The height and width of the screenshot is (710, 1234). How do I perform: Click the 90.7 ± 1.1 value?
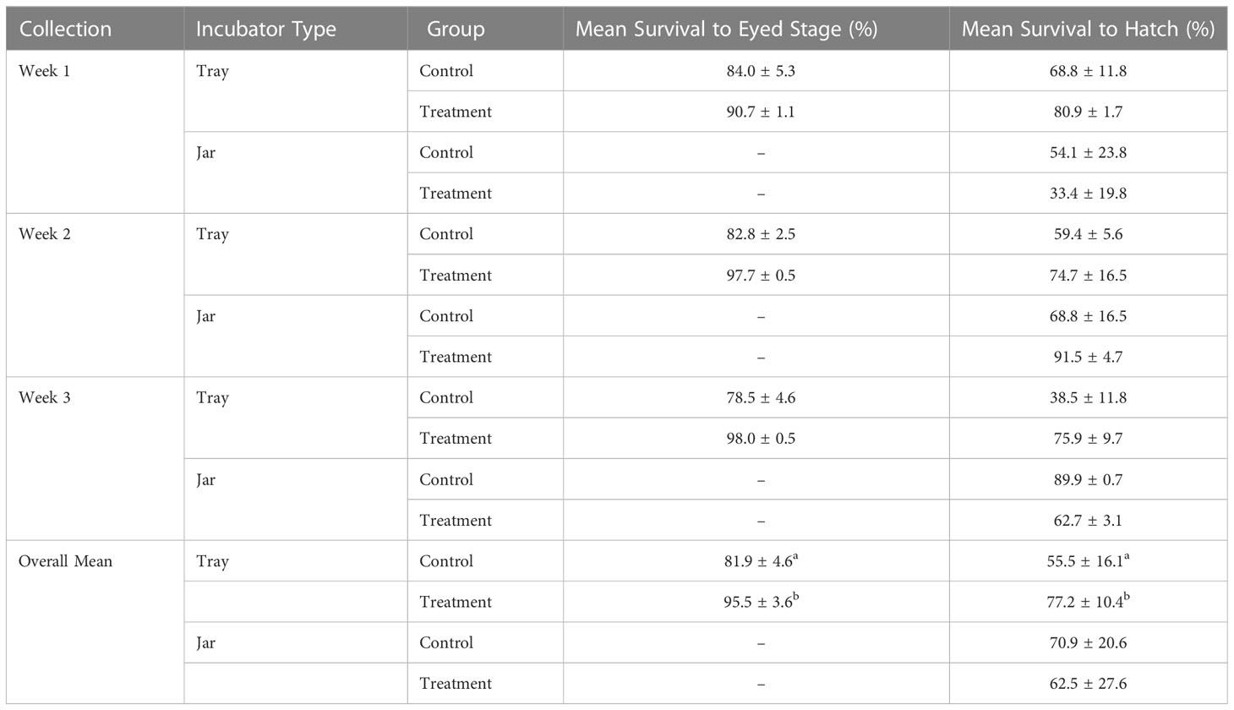tap(761, 112)
